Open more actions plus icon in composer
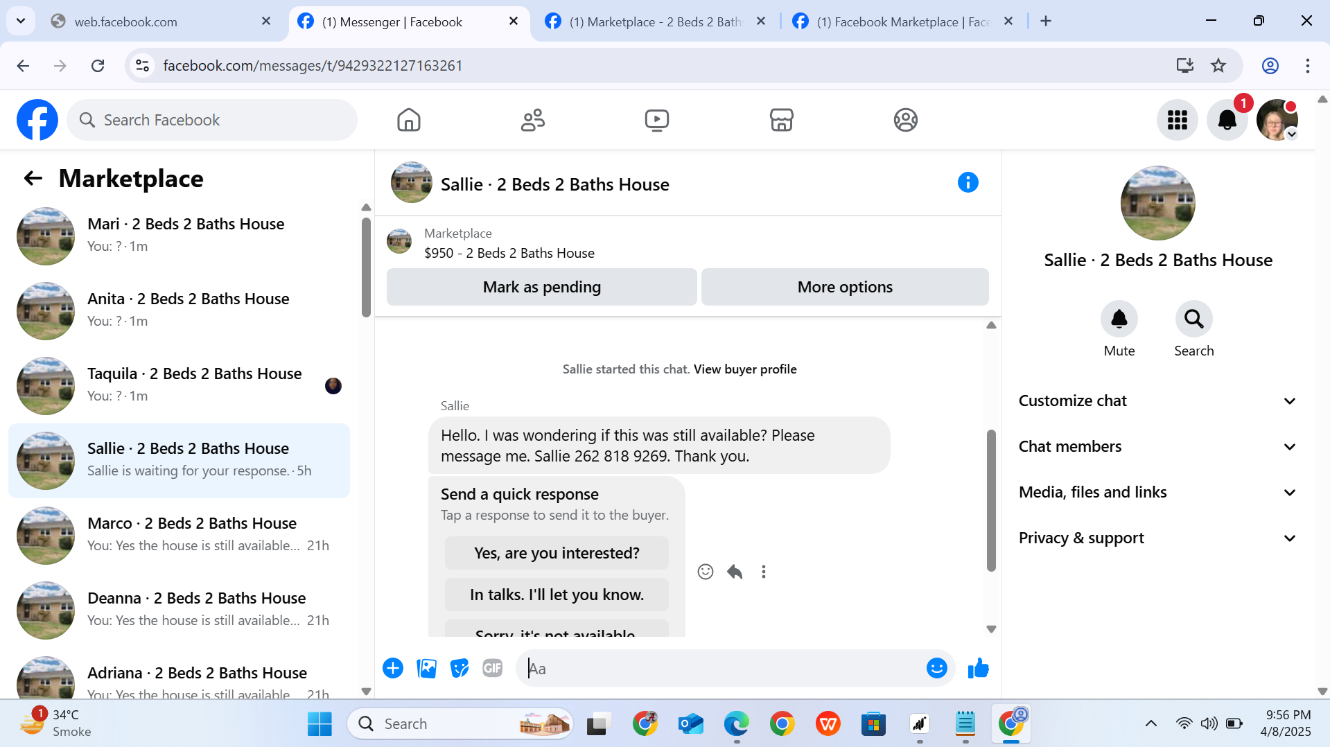1330x747 pixels. [393, 668]
